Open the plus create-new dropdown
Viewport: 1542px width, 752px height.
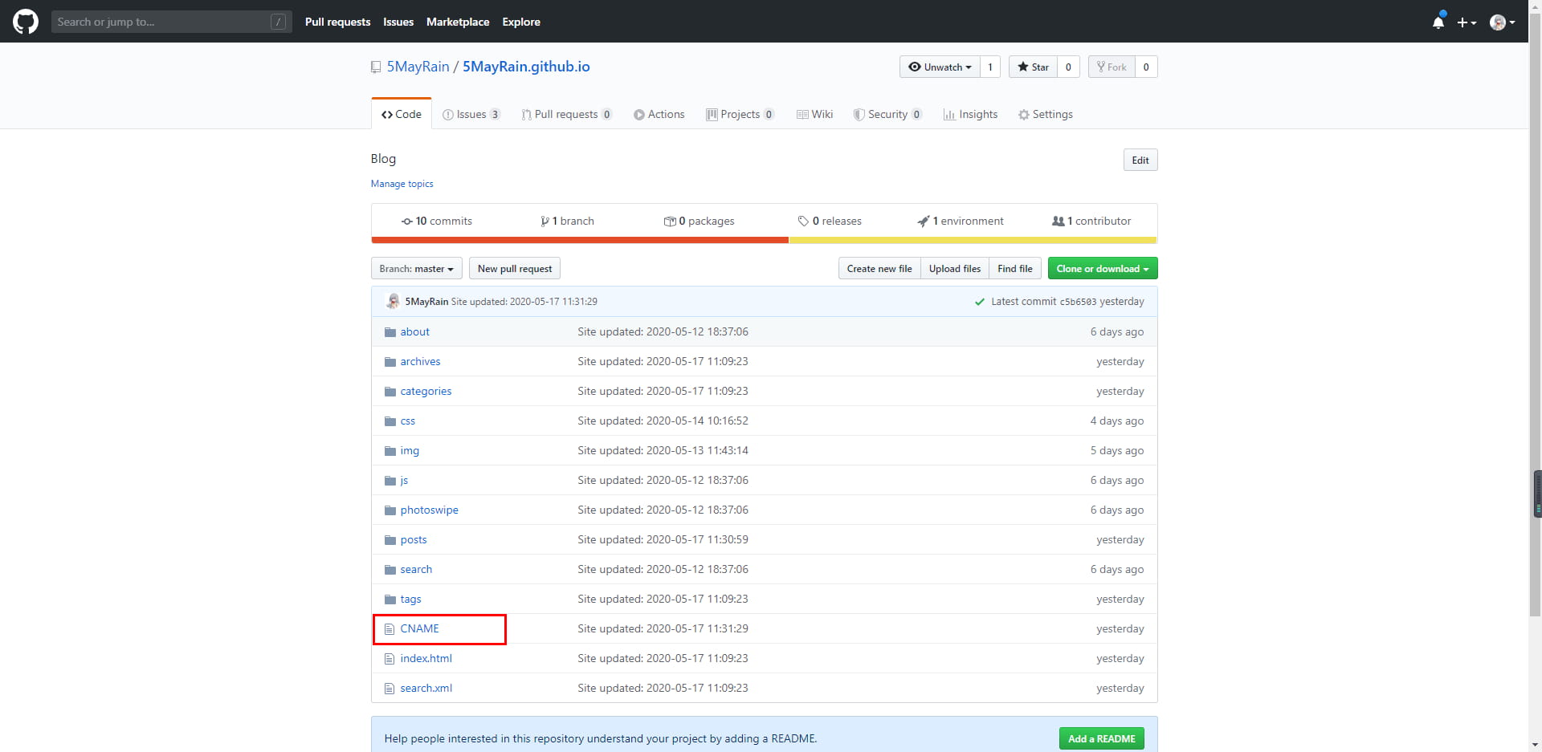point(1467,22)
